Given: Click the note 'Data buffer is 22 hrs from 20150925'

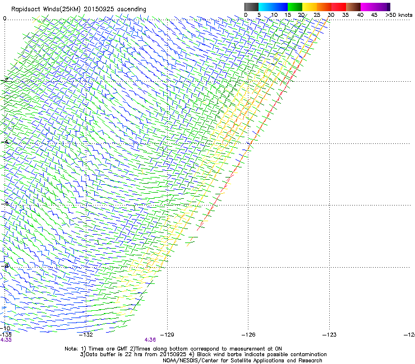Looking at the screenshot, I should (x=133, y=354).
